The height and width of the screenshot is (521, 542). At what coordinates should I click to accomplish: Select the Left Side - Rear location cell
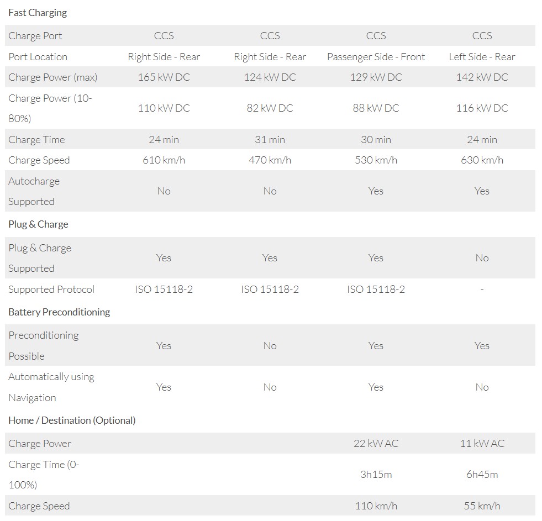(x=482, y=57)
